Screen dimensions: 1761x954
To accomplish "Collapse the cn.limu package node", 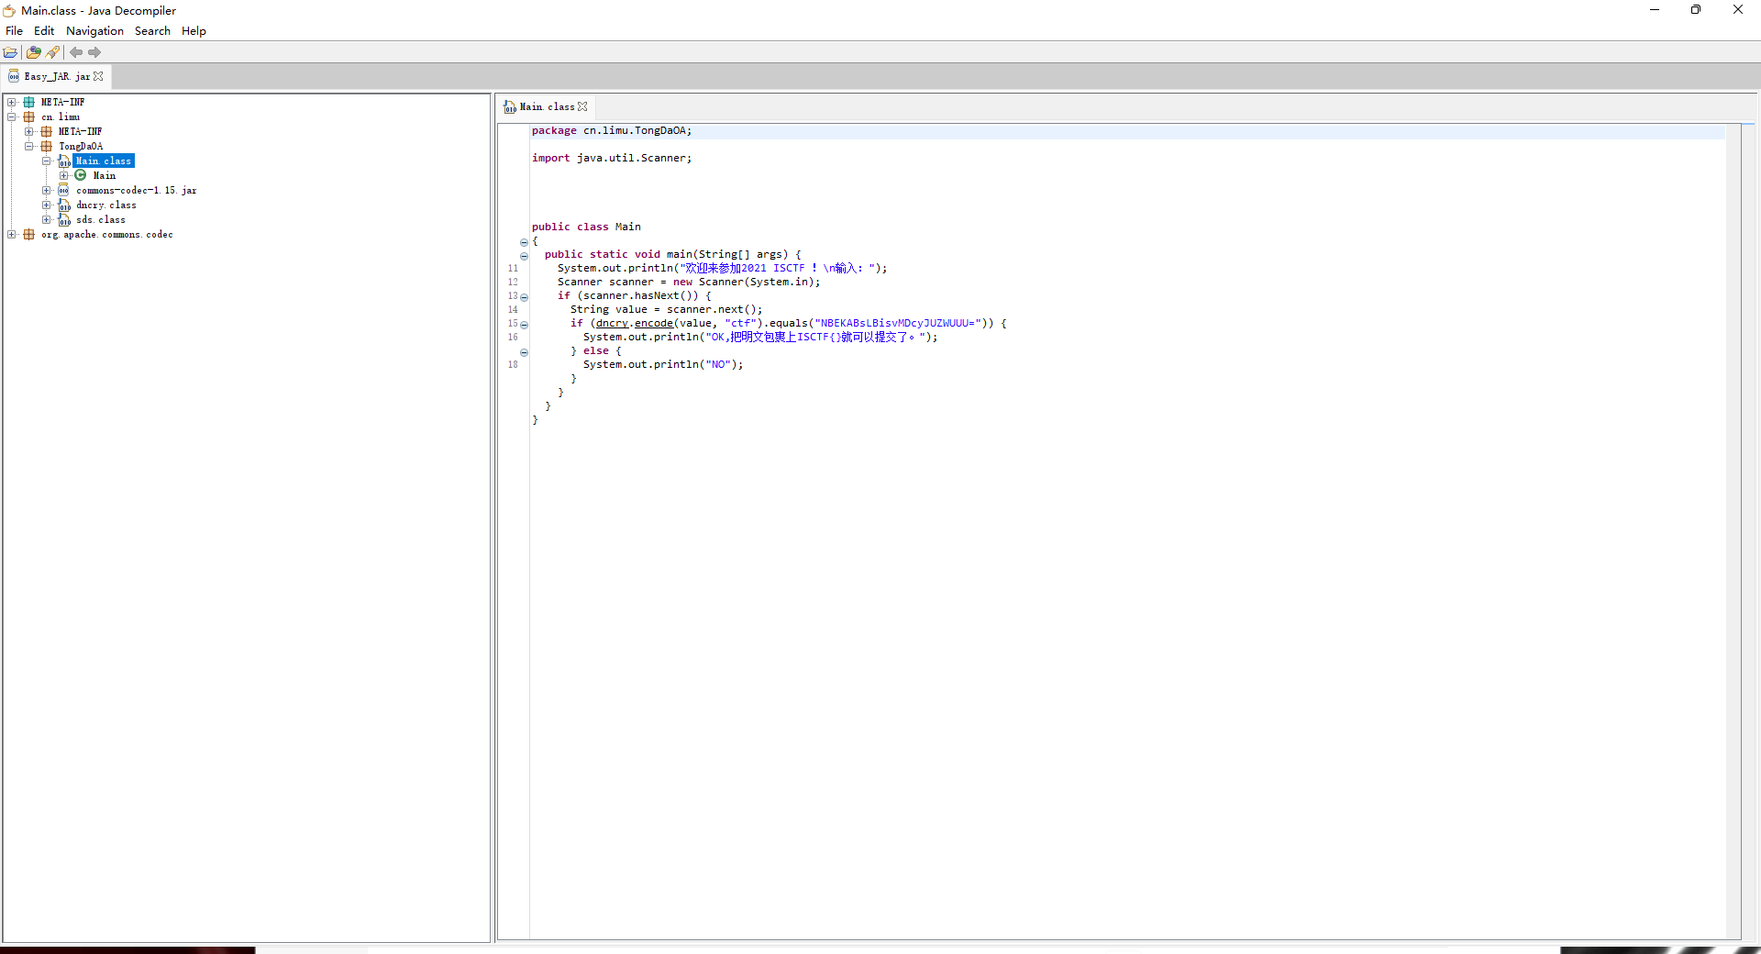I will tap(12, 116).
